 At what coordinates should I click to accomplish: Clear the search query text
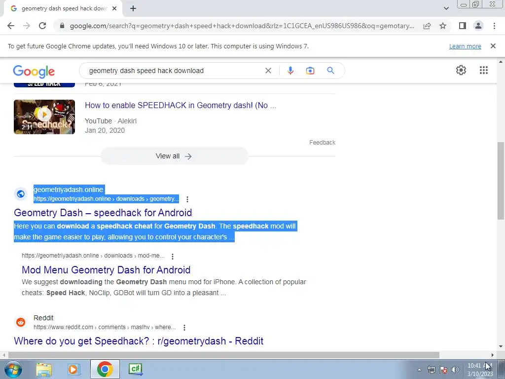[x=268, y=71]
